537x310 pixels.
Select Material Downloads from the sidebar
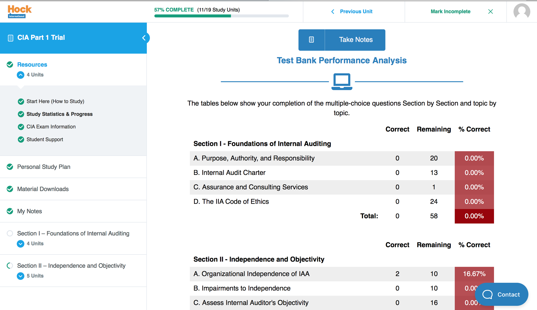(43, 189)
